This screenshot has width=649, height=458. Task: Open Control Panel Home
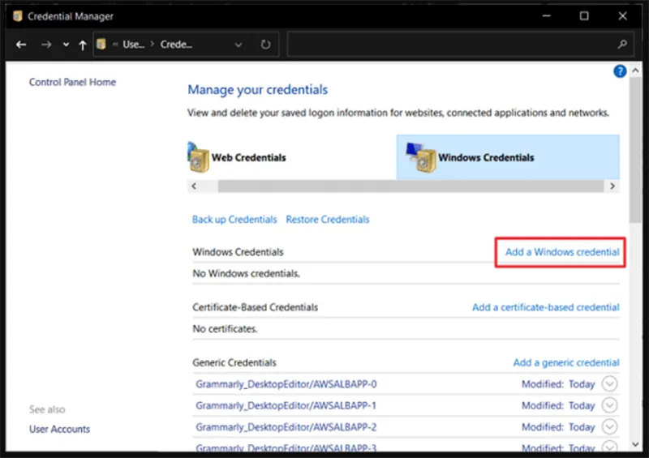click(x=72, y=82)
